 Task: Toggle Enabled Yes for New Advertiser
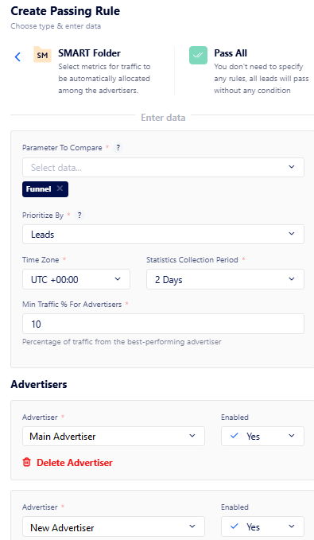[x=262, y=527]
